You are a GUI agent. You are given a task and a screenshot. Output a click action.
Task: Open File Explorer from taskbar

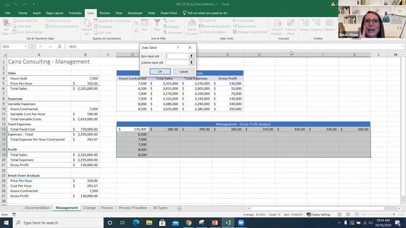click(149, 223)
